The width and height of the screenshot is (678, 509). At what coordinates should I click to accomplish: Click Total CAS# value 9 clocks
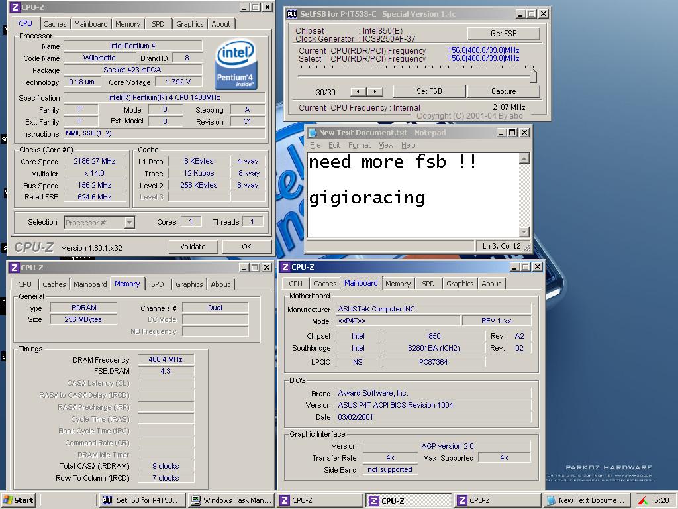click(x=166, y=466)
